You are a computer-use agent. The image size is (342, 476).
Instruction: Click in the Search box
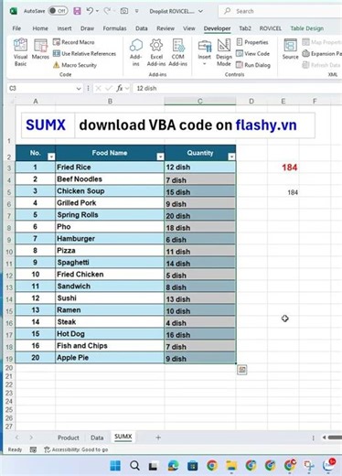coord(281,11)
